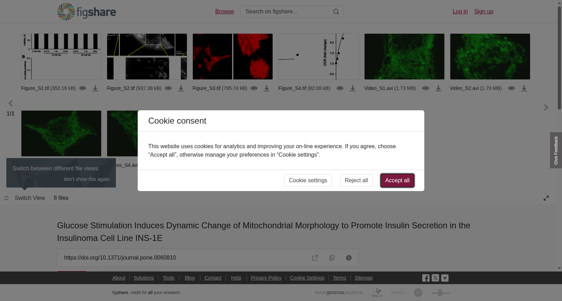Preview Figure_S3.tif with eye icon
The image size is (562, 301).
tap(254, 88)
